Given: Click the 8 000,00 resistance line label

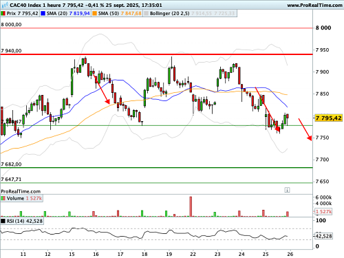Looking at the screenshot, I should click(11, 25).
